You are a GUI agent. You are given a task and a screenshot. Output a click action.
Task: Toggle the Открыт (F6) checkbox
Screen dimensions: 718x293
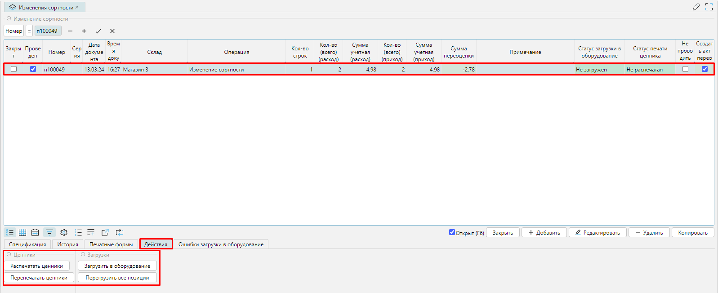(452, 232)
